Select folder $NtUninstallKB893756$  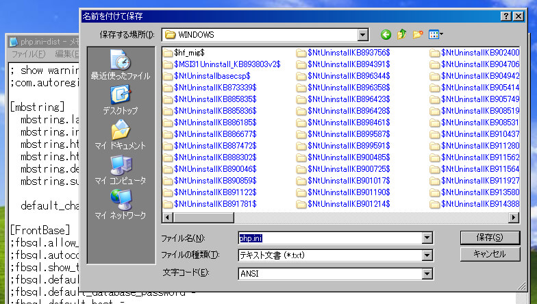click(x=344, y=53)
